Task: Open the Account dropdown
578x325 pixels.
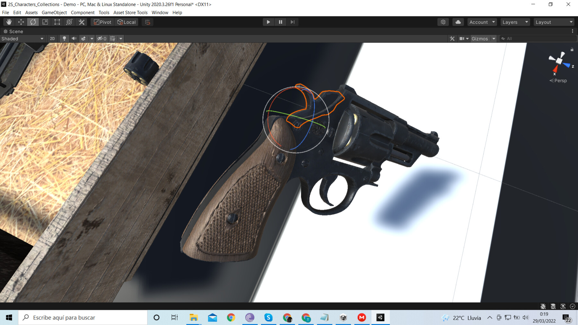Action: [x=482, y=22]
